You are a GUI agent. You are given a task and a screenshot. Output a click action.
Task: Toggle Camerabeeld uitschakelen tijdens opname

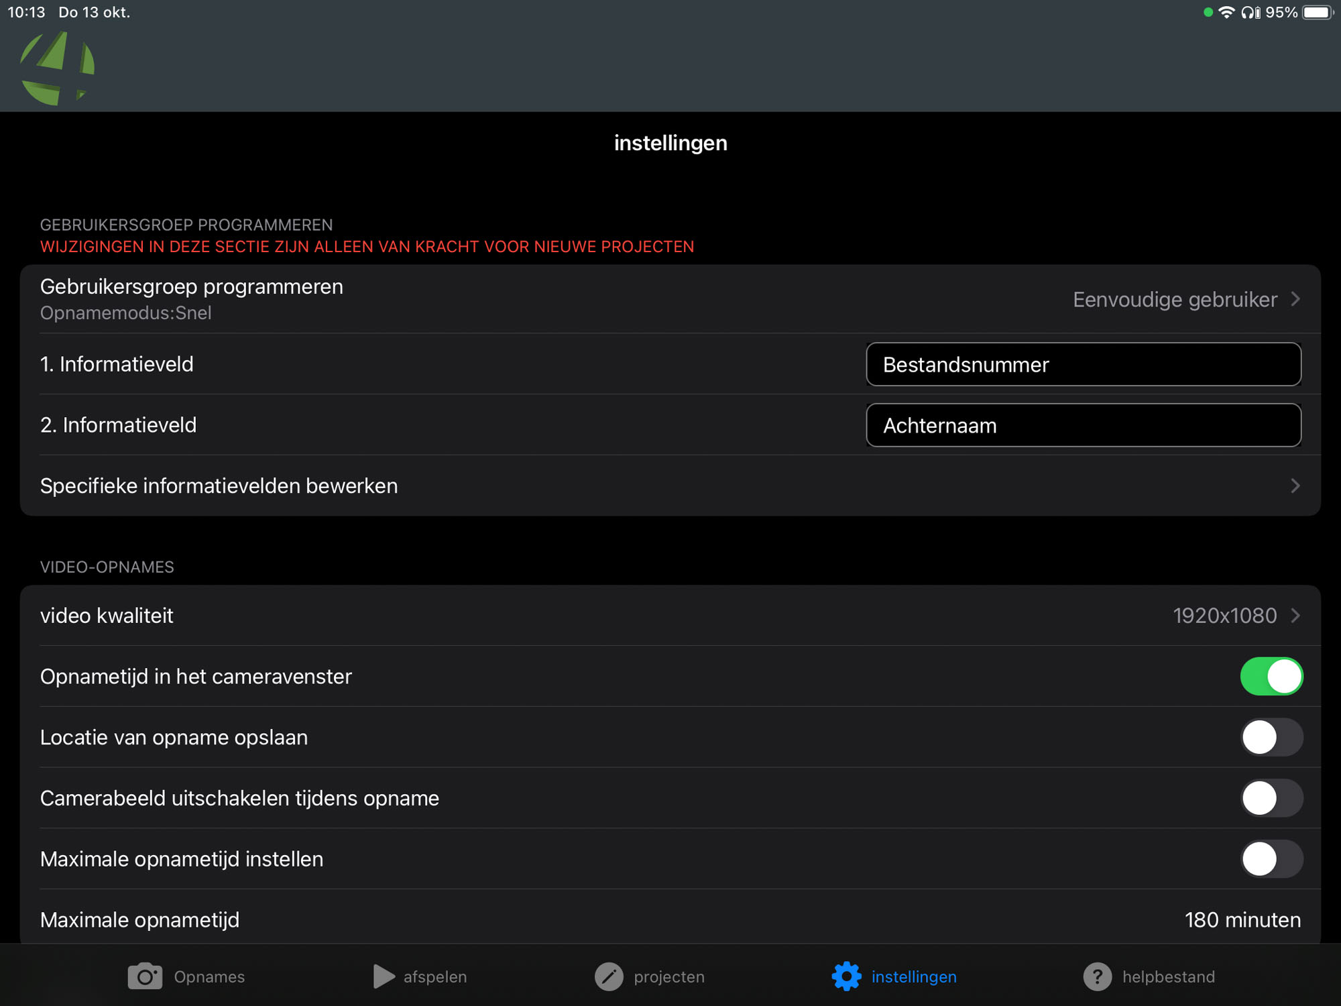click(1271, 798)
